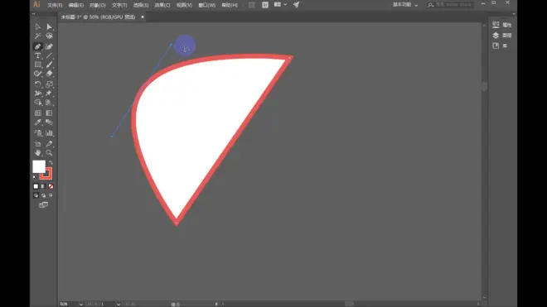This screenshot has height=307, width=547.
Task: Select the Shape Builder tool
Action: coord(37,103)
